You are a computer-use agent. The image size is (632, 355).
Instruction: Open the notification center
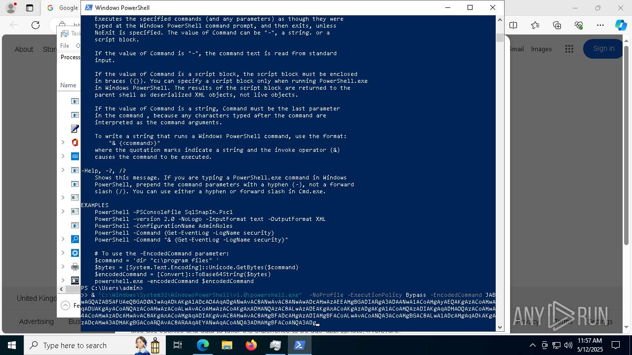[x=616, y=345]
